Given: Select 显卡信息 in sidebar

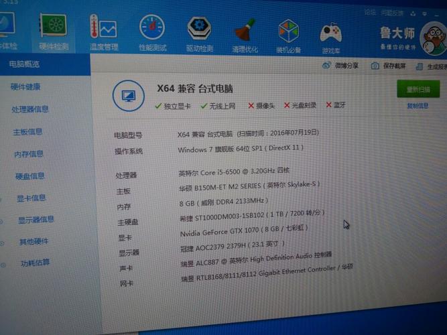Looking at the screenshot, I should [x=31, y=198].
